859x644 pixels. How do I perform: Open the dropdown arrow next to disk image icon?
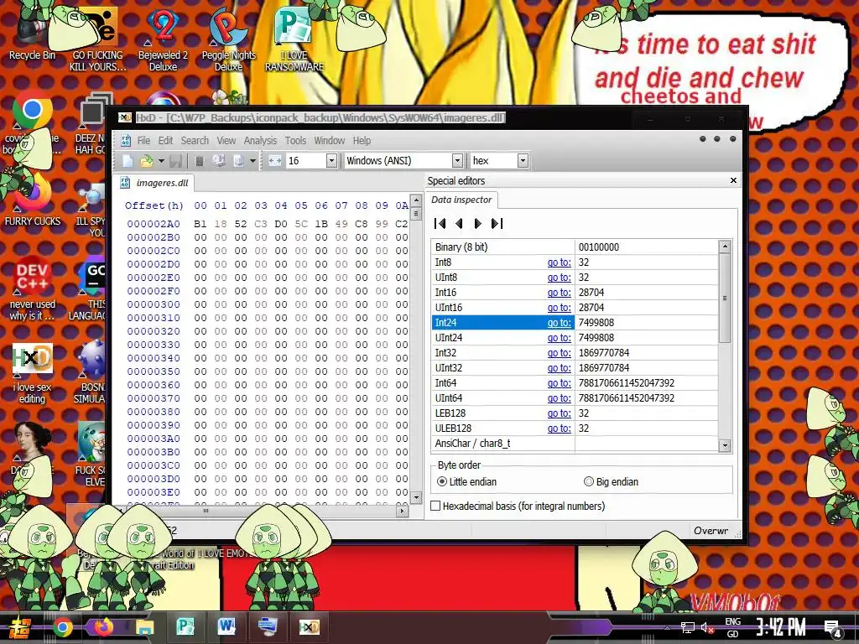tap(252, 160)
